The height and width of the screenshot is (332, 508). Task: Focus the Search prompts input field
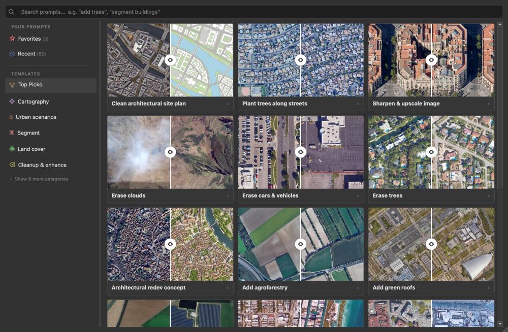[253, 12]
